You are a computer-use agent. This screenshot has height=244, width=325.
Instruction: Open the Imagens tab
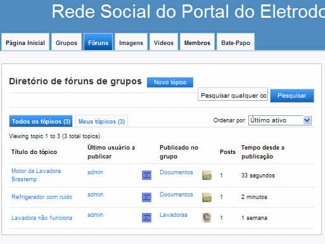[x=131, y=42]
